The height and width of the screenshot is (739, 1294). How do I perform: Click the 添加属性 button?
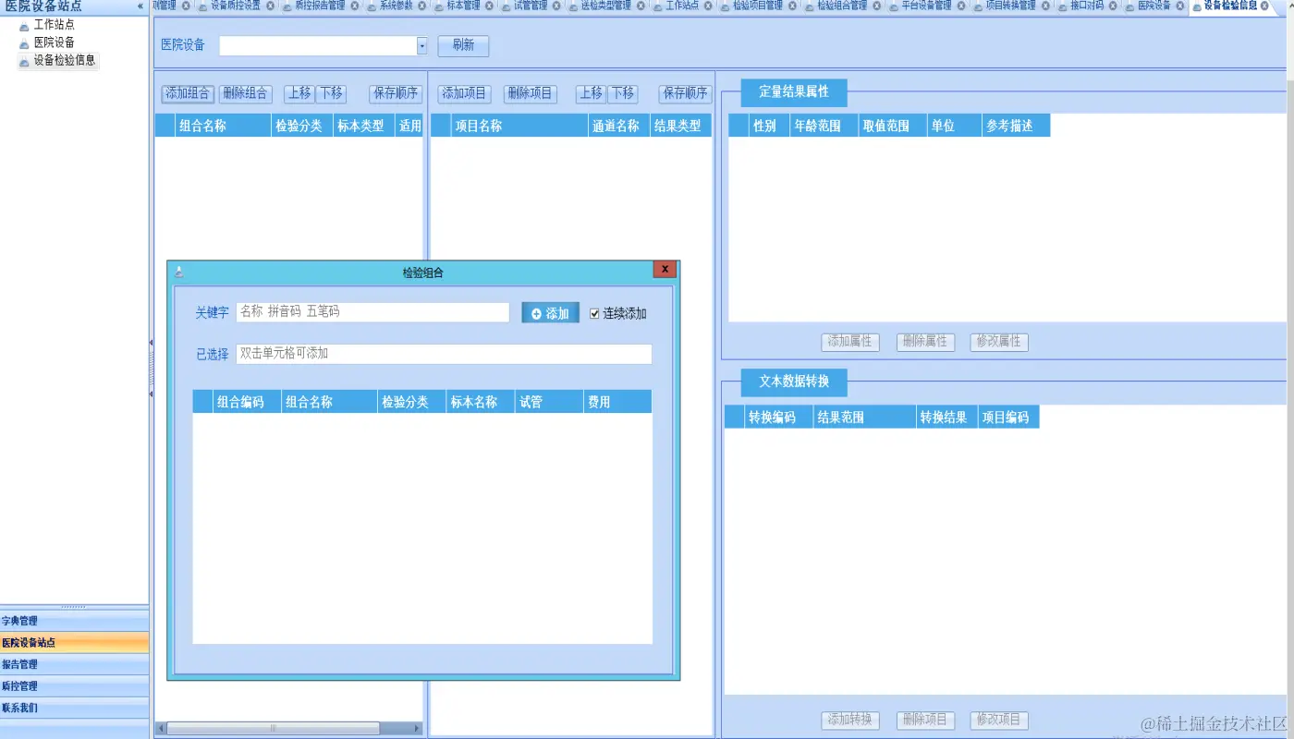[x=849, y=342]
